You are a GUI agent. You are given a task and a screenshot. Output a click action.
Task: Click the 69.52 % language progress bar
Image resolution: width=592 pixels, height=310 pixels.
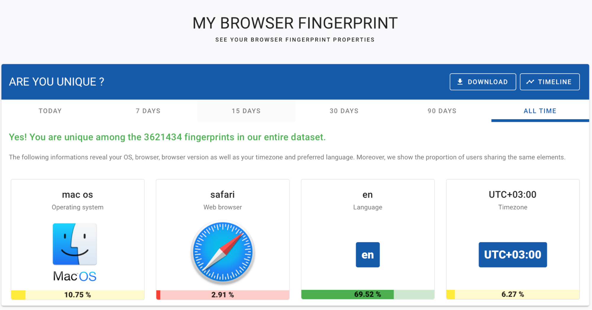click(368, 294)
